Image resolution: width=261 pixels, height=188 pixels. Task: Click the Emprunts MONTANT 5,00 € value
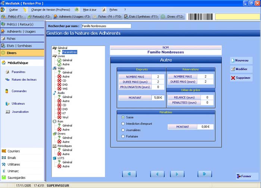(158, 98)
